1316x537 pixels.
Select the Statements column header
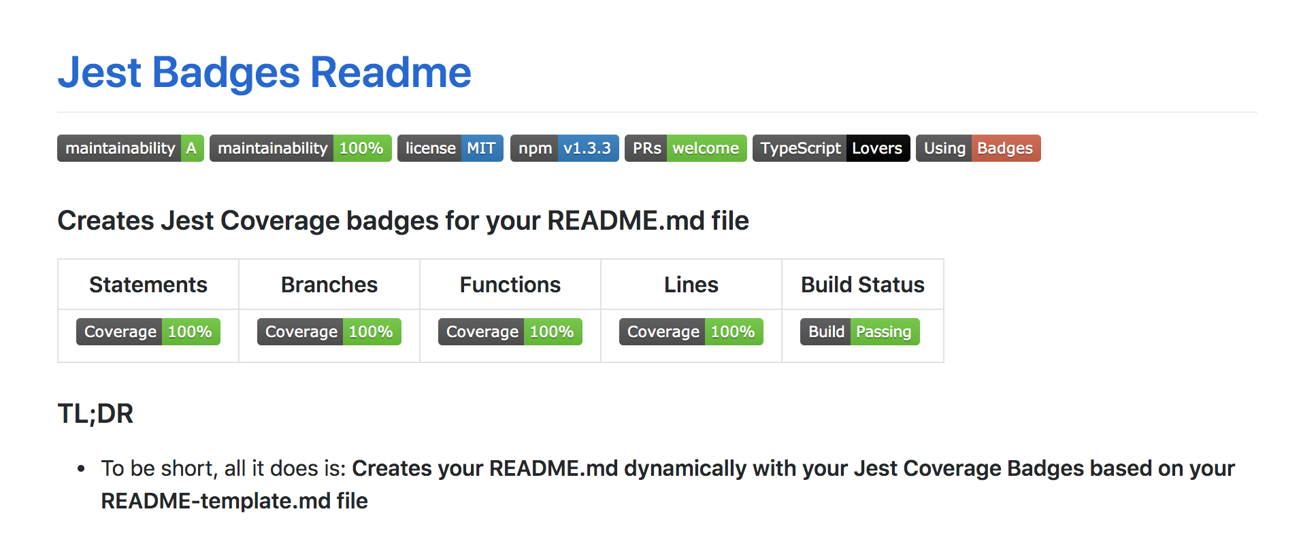pos(148,284)
